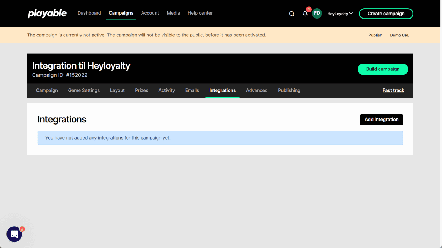442x248 pixels.
Task: Switch to the Game Settings tab
Action: point(84,91)
